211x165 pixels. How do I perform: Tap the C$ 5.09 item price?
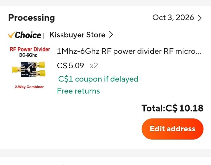pyautogui.click(x=70, y=66)
